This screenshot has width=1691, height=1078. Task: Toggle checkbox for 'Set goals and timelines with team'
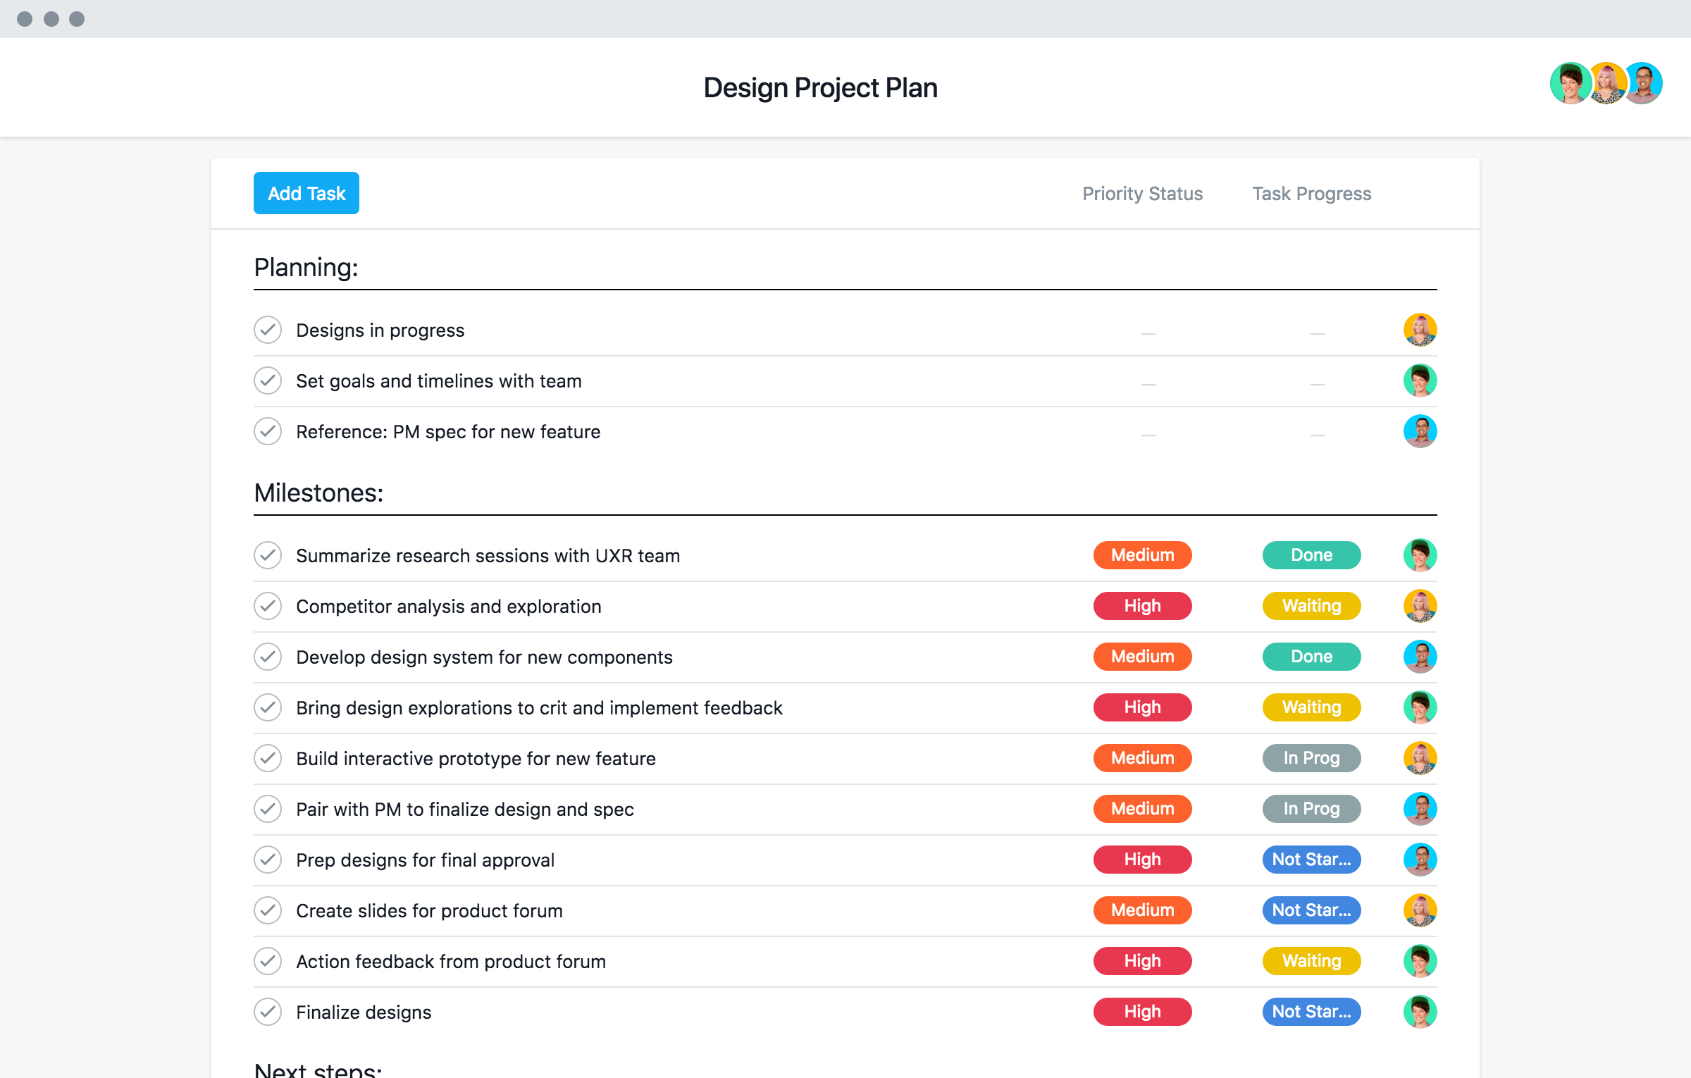coord(268,380)
